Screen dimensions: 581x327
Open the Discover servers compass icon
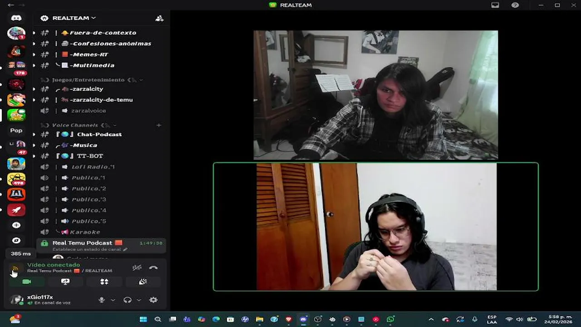pos(16,240)
